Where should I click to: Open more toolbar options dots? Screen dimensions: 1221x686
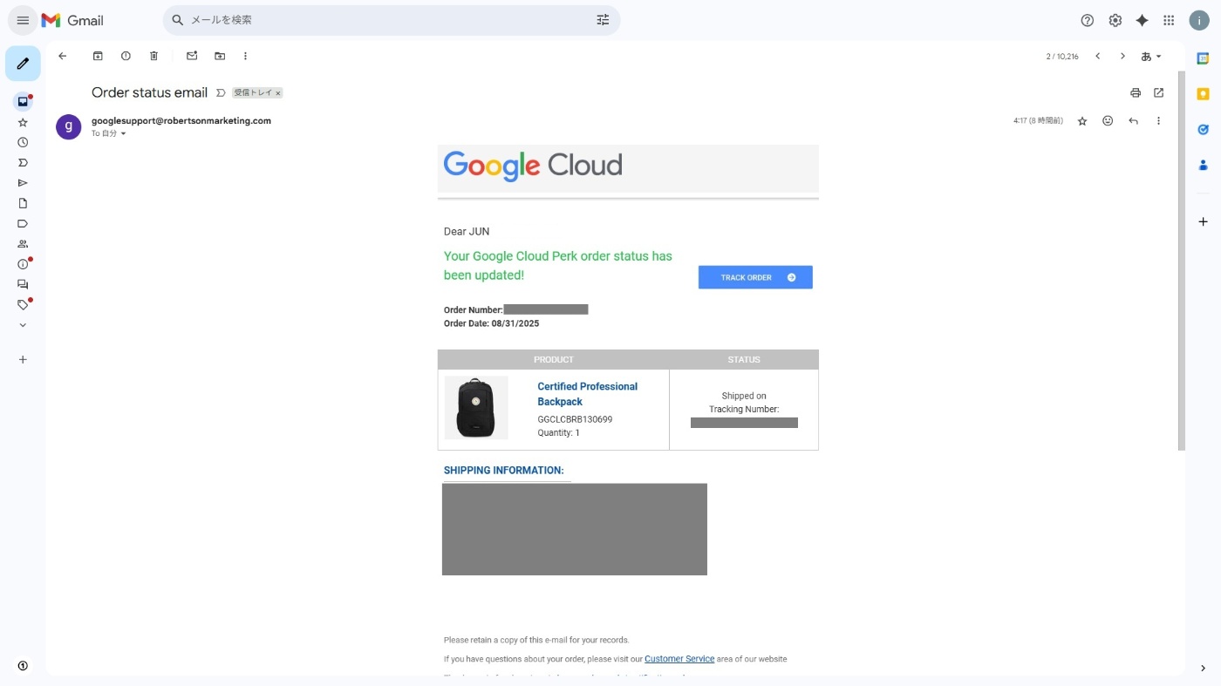click(245, 56)
